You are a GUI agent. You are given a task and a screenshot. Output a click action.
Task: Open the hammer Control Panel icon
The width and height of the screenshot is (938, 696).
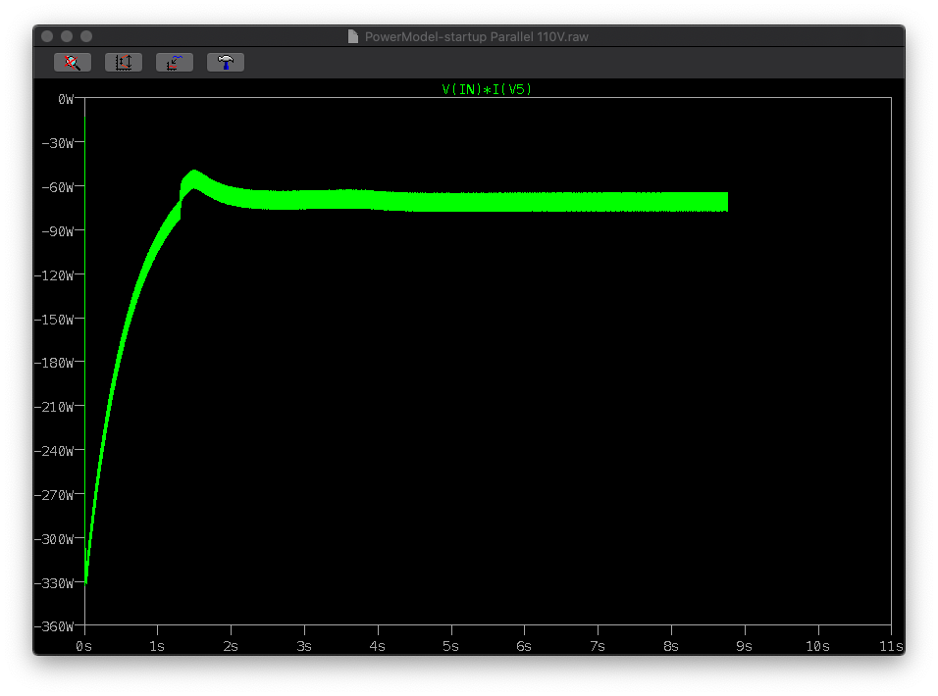(x=226, y=62)
